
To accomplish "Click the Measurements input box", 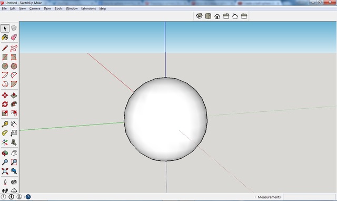I will tap(309, 197).
